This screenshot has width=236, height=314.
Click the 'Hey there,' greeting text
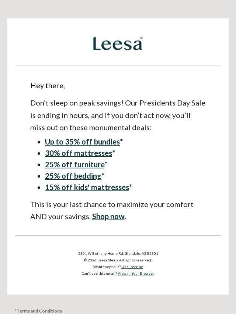click(48, 86)
